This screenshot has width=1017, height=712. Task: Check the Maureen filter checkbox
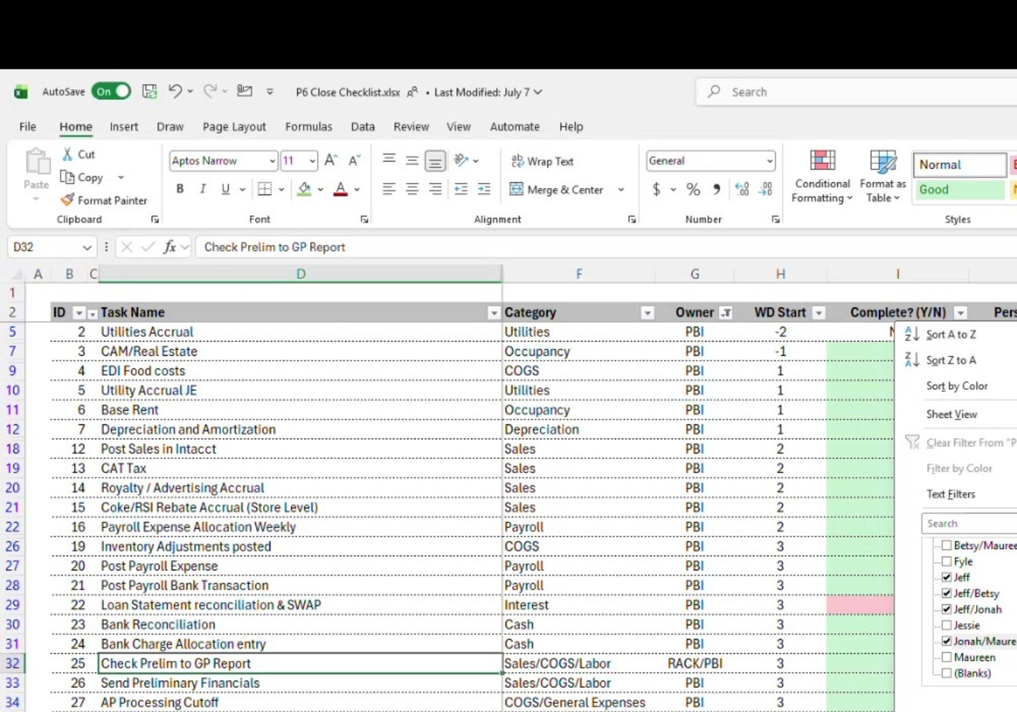(x=946, y=657)
